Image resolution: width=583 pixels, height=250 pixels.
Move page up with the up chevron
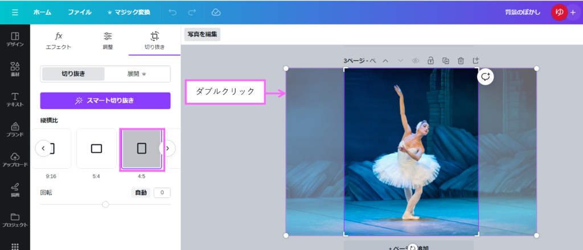click(x=385, y=60)
